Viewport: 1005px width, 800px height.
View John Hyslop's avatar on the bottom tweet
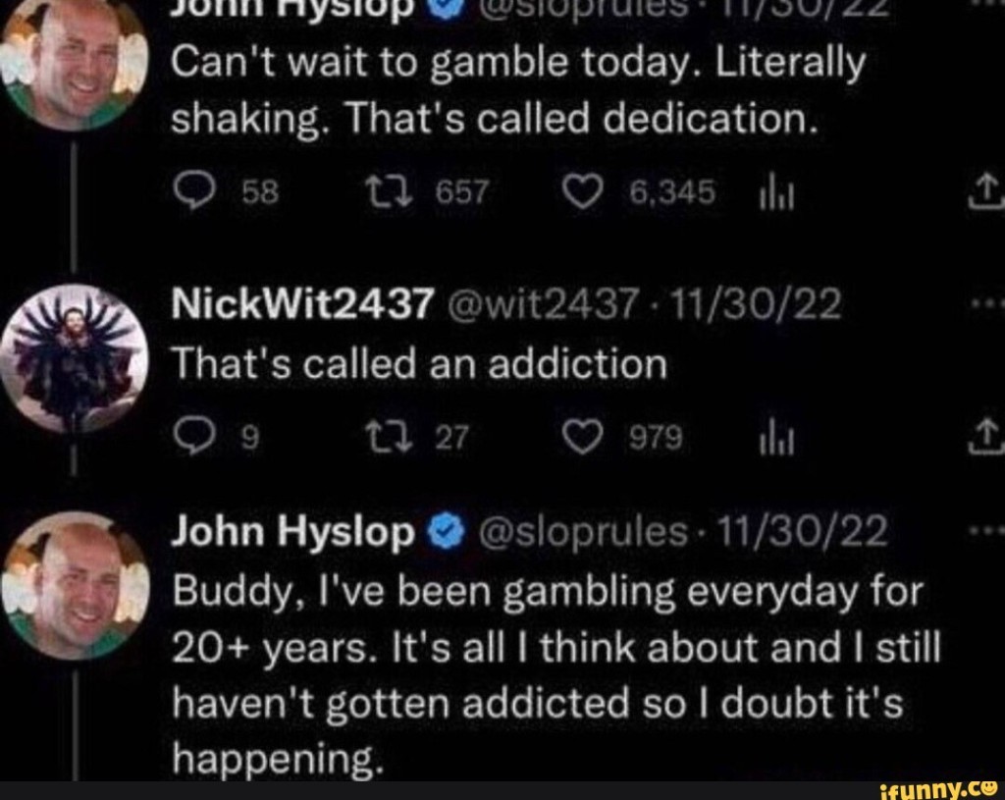[75, 586]
